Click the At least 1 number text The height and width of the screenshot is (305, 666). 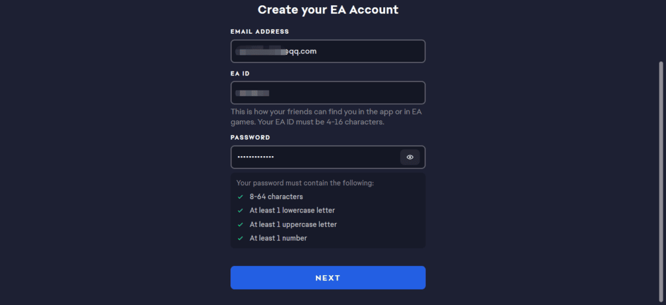(x=278, y=238)
